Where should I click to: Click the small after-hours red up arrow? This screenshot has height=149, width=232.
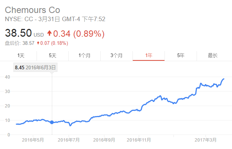[x=38, y=43]
